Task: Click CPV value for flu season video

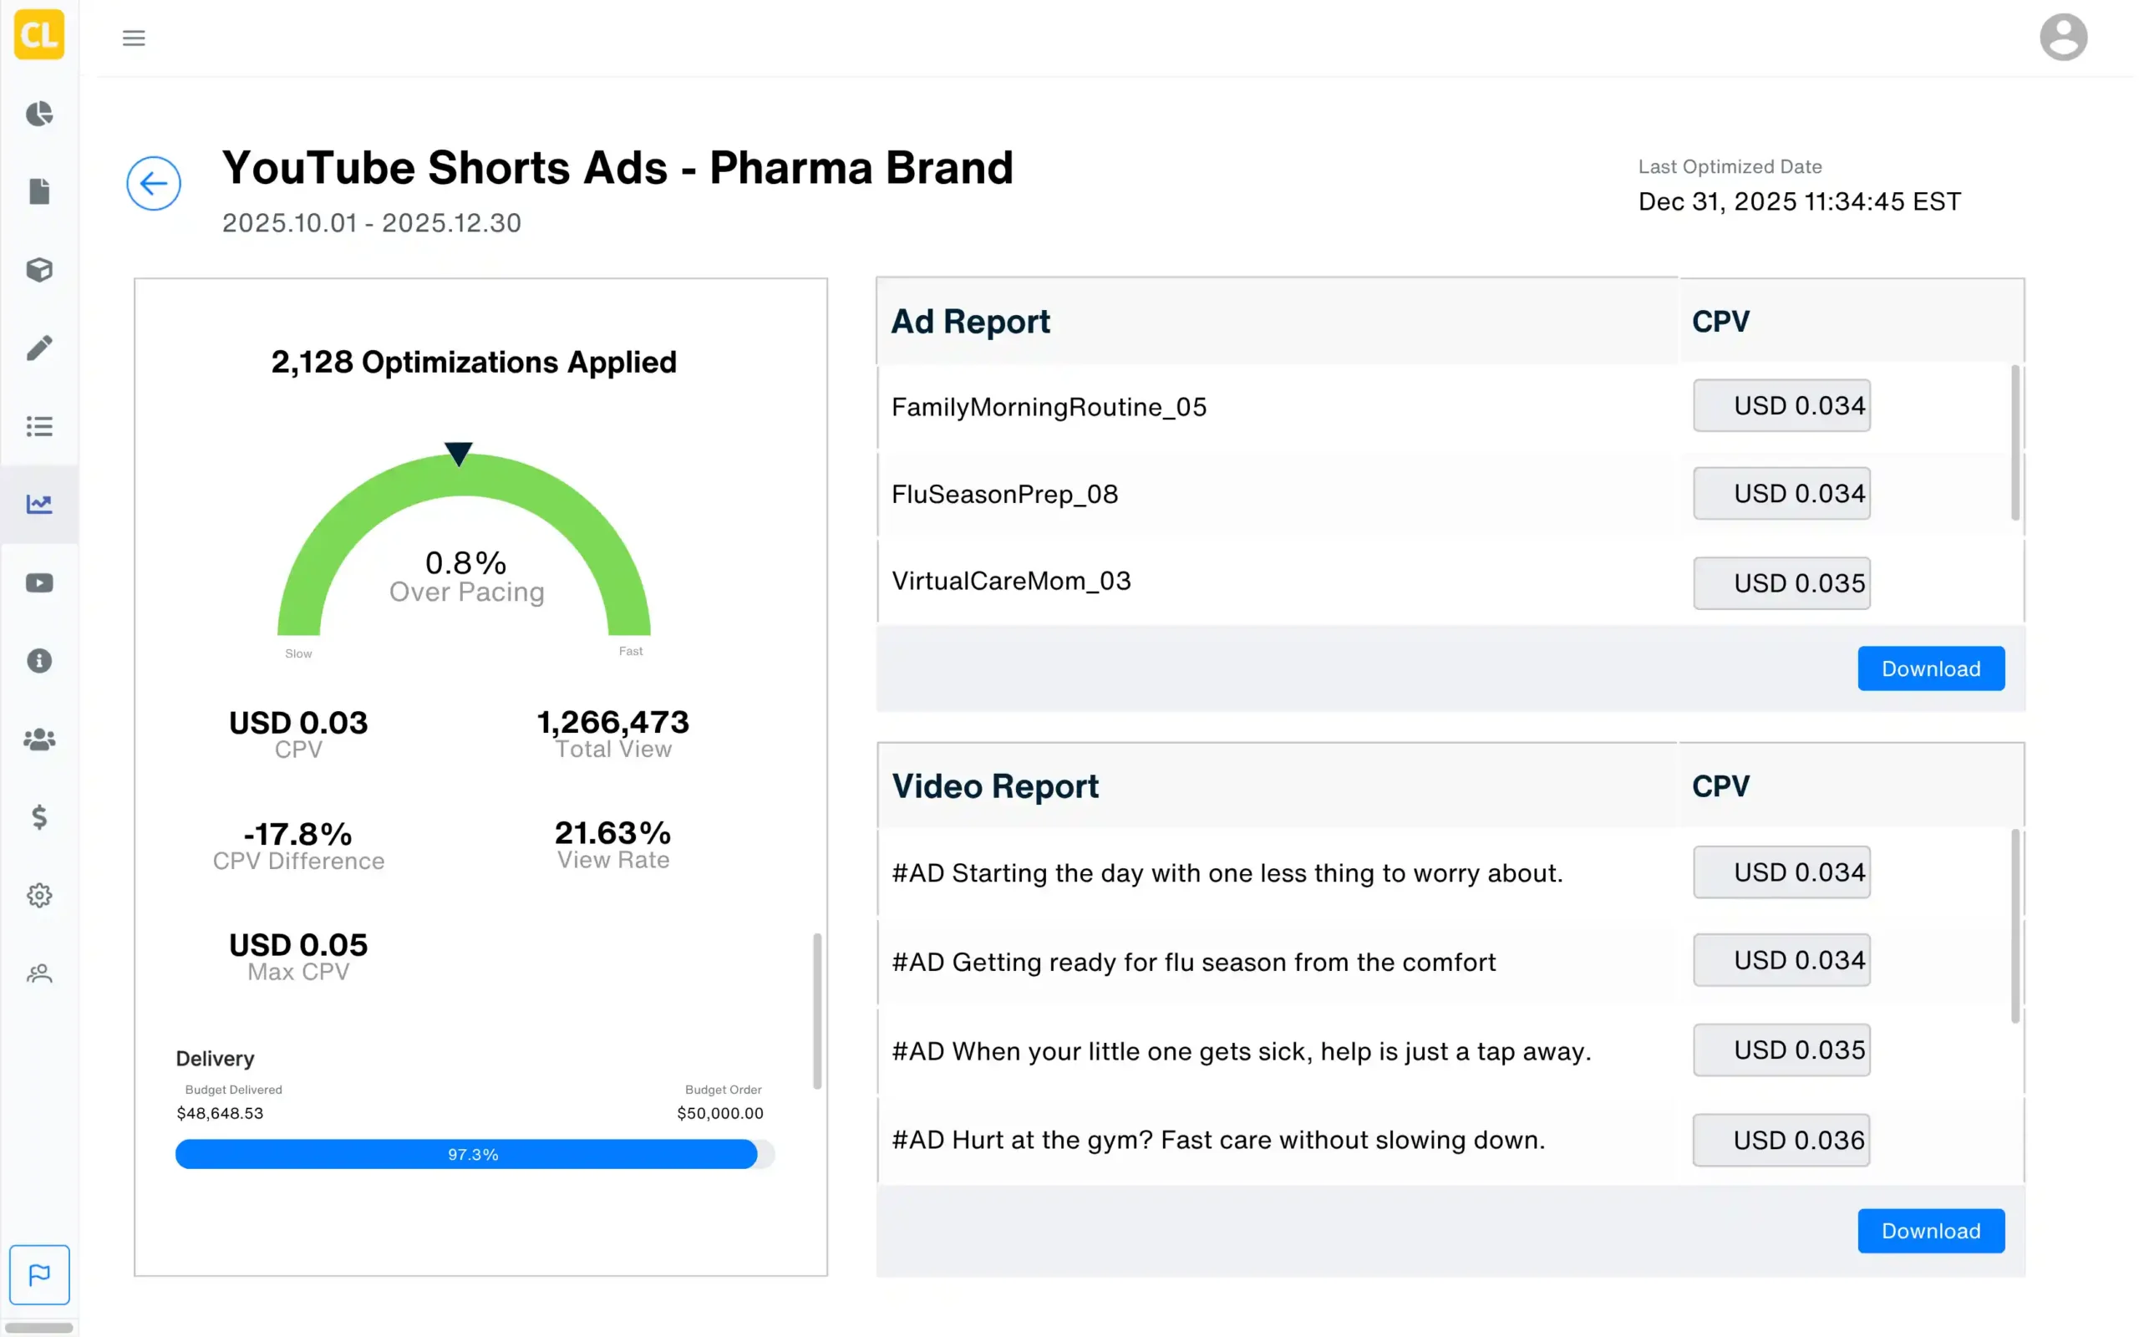Action: 1781,960
